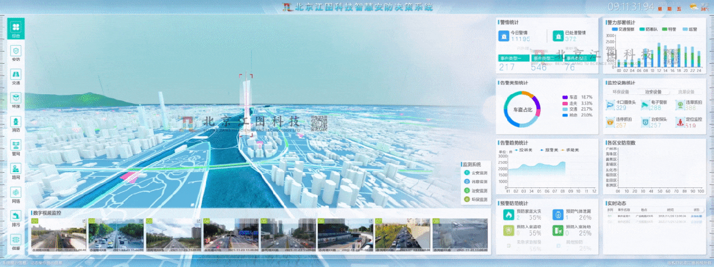The height and width of the screenshot is (267, 714).
Task: Click the 预防入室抢劫 door icon
Action: [x=557, y=230]
